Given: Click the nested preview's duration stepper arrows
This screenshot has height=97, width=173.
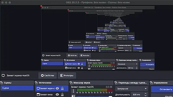Looking at the screenshot, I should [137, 68].
